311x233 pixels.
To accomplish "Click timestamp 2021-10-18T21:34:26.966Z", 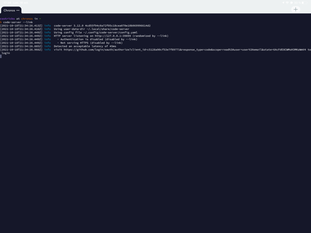I will (x=21, y=49).
